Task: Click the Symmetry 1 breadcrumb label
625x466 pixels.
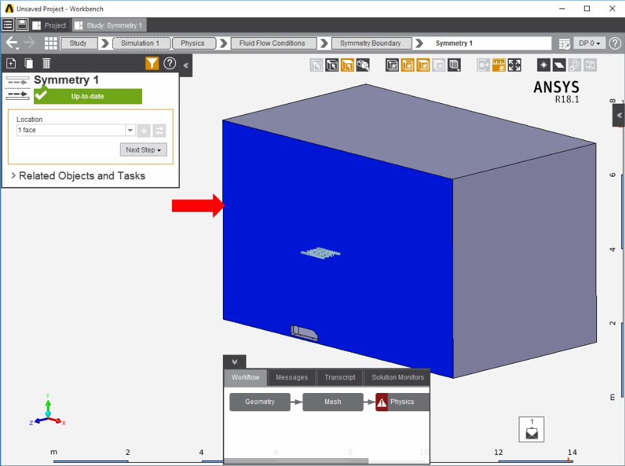Action: (x=454, y=43)
